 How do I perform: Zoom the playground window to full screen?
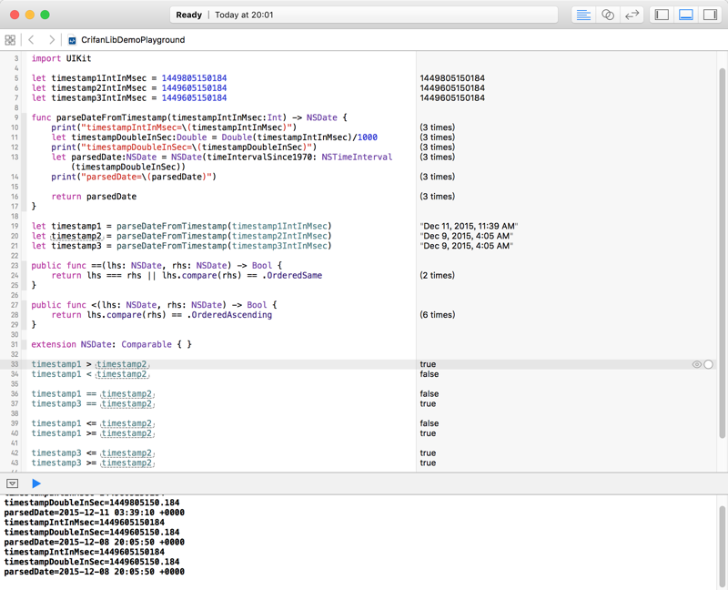click(x=45, y=15)
